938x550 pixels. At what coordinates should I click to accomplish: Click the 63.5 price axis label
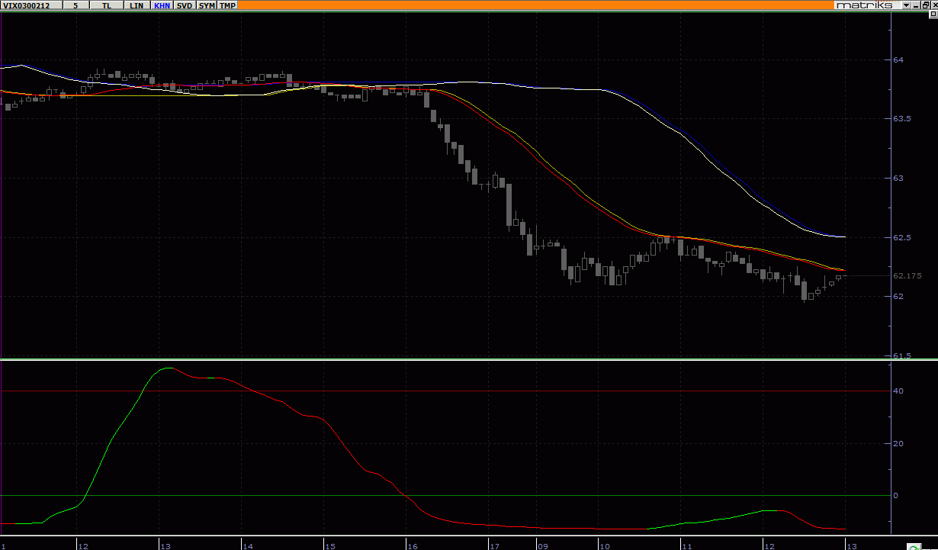coord(902,119)
